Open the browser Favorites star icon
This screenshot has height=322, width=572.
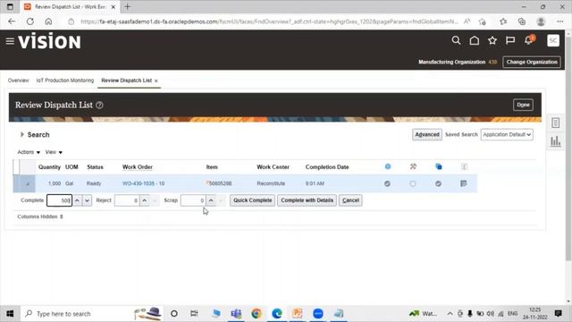[503, 21]
